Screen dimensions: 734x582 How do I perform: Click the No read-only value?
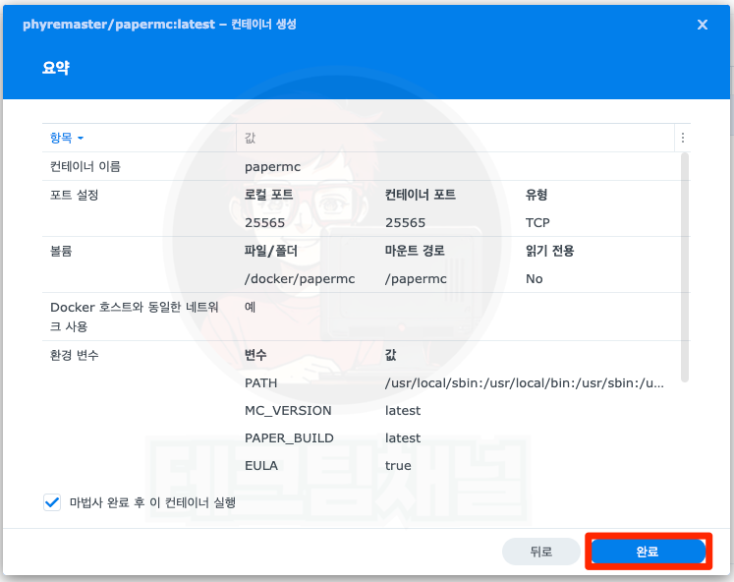(535, 279)
